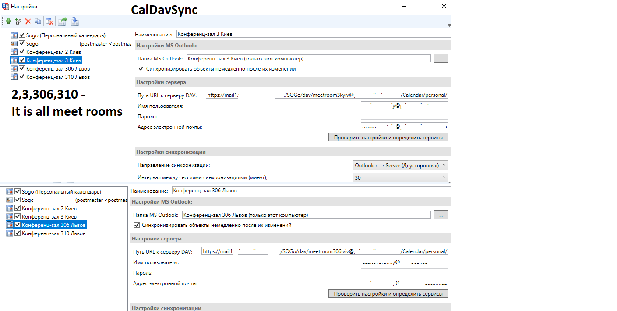Toggle checkbox of highlighted Конференц-зал 306 Львов
The image size is (617, 311).
click(x=18, y=225)
